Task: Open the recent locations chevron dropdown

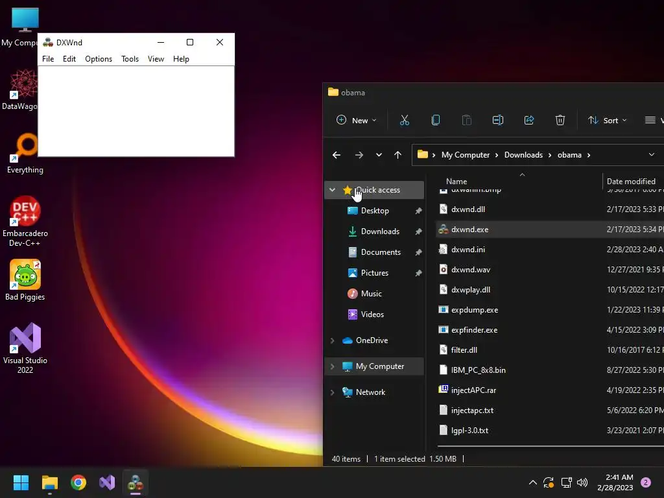Action: tap(379, 155)
